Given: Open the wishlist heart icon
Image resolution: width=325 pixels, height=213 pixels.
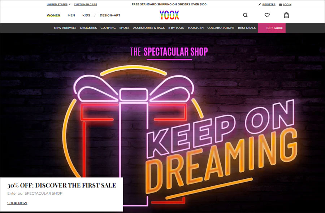Looking at the screenshot, I should pos(267,15).
